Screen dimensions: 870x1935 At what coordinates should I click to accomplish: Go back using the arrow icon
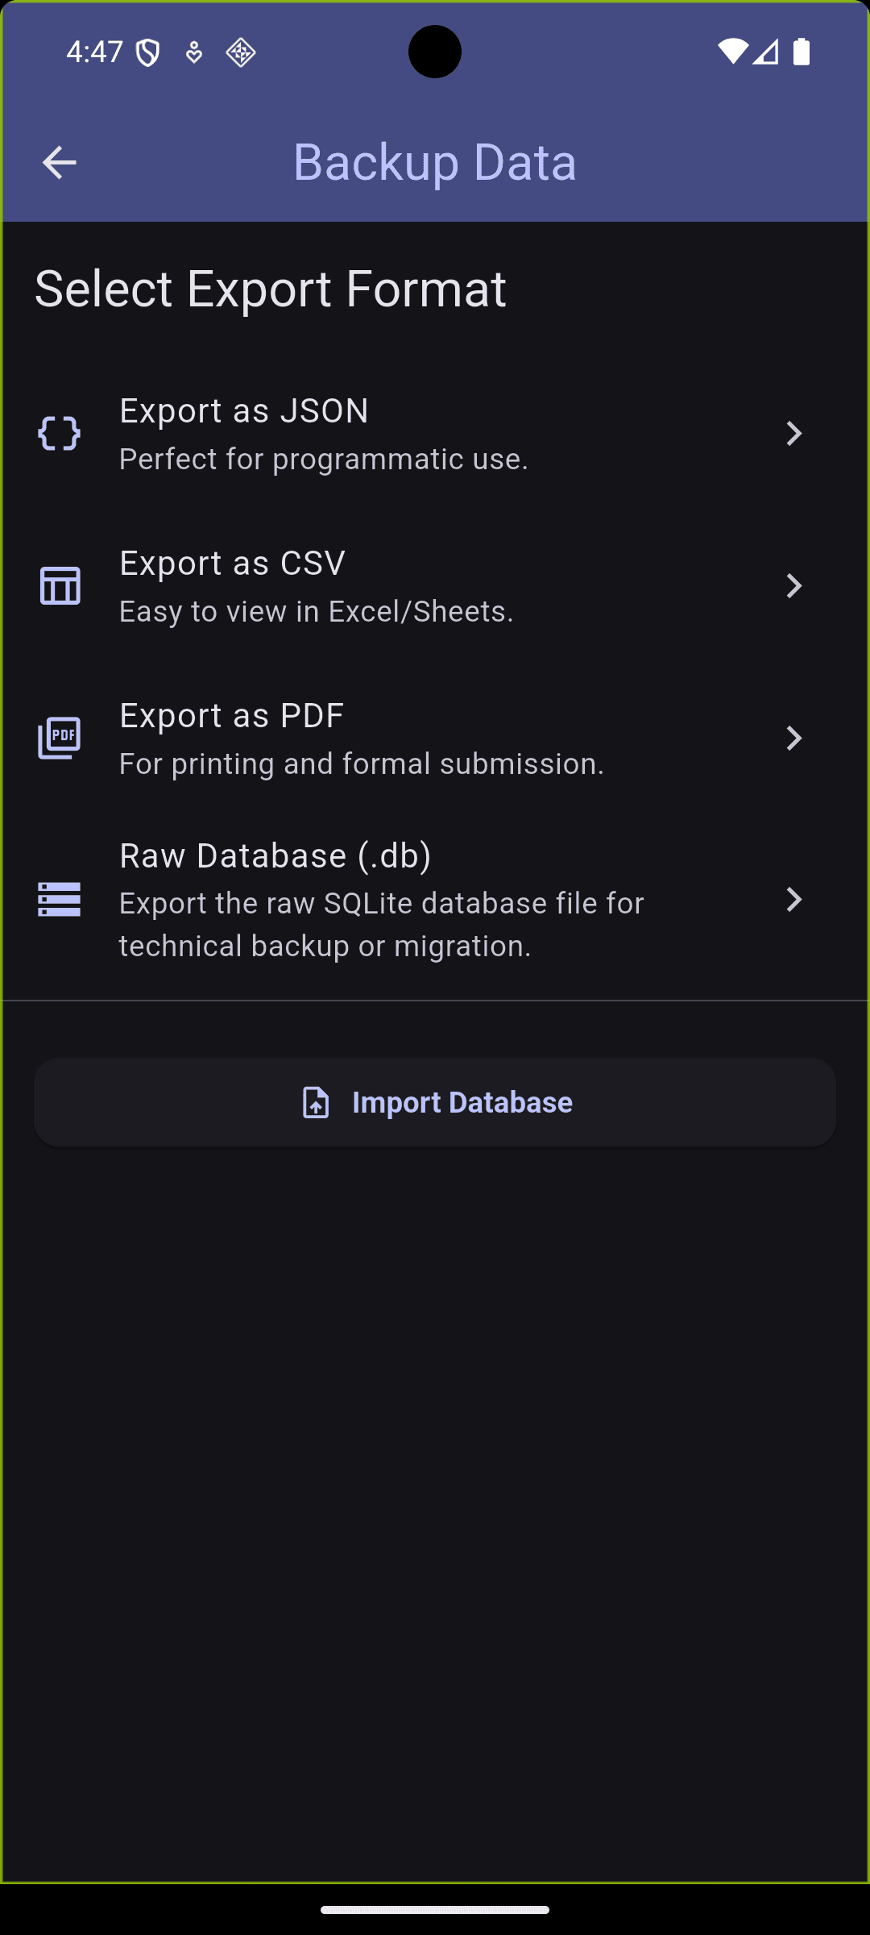pos(59,162)
